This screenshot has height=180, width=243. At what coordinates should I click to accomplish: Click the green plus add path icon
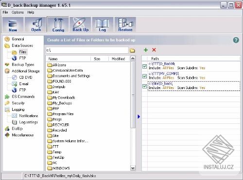coord(146,50)
